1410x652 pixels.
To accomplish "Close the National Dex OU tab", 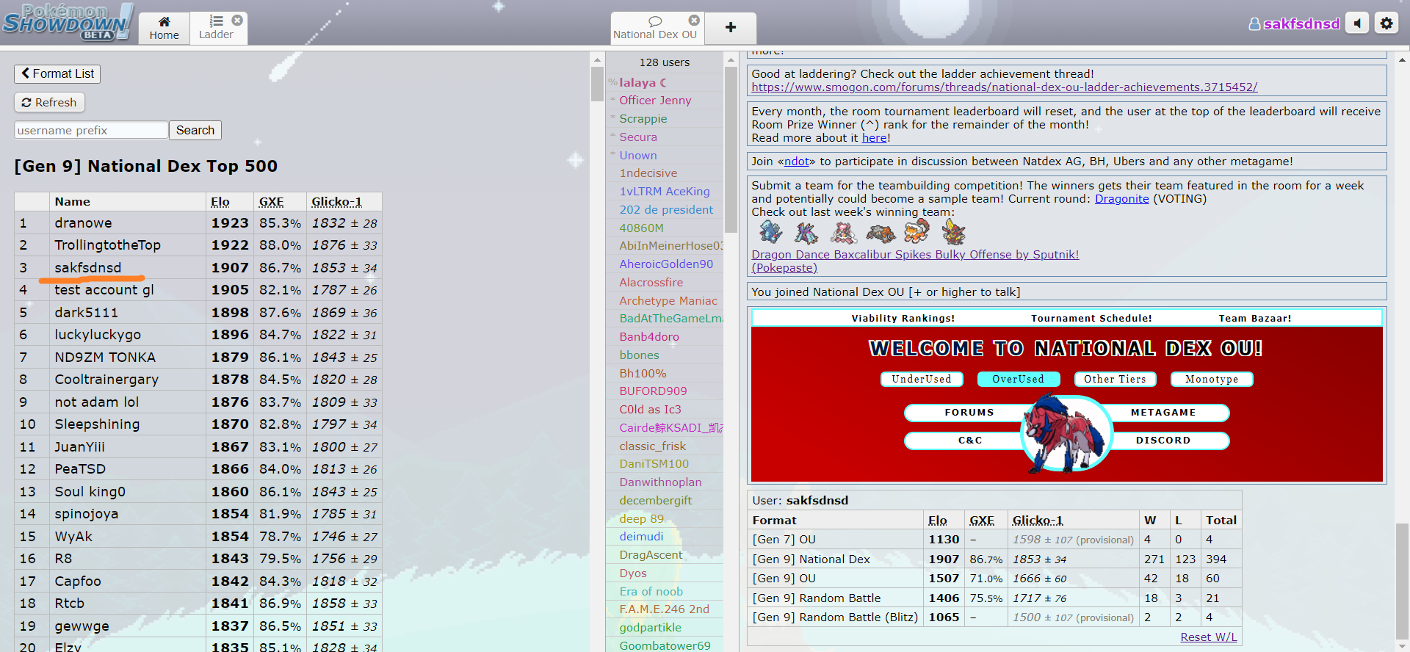I will tap(694, 20).
